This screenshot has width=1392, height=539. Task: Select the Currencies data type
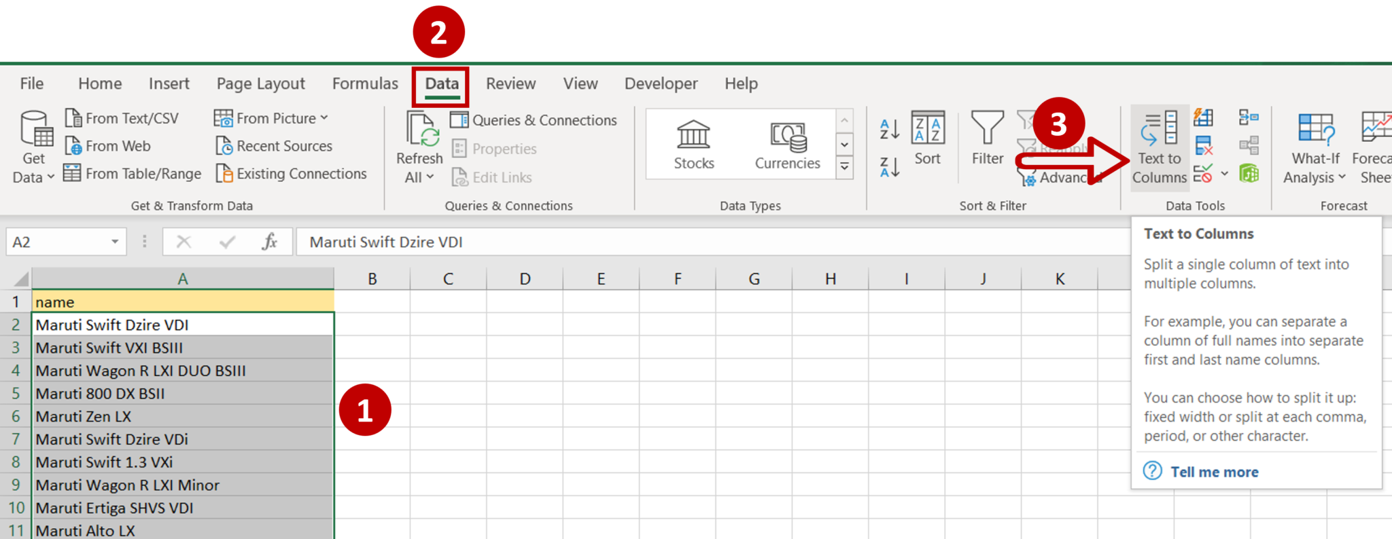[787, 145]
